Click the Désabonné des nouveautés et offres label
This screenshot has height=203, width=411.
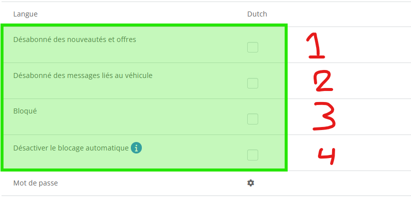75,39
